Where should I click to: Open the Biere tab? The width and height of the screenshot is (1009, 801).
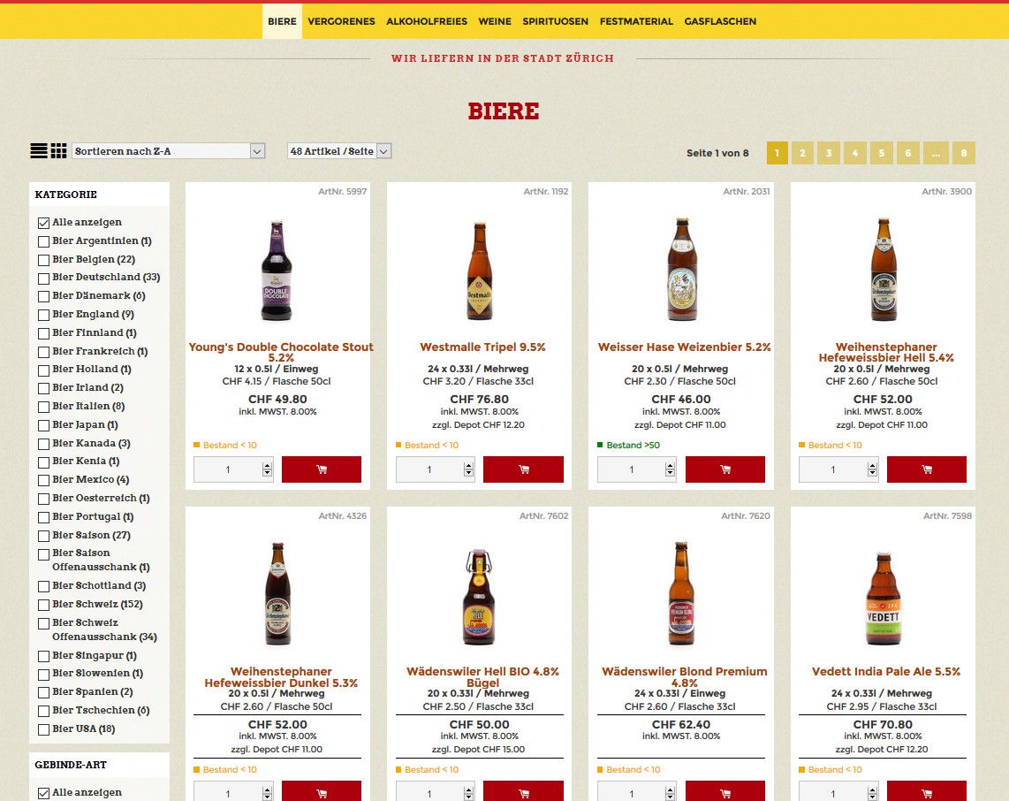pyautogui.click(x=282, y=21)
